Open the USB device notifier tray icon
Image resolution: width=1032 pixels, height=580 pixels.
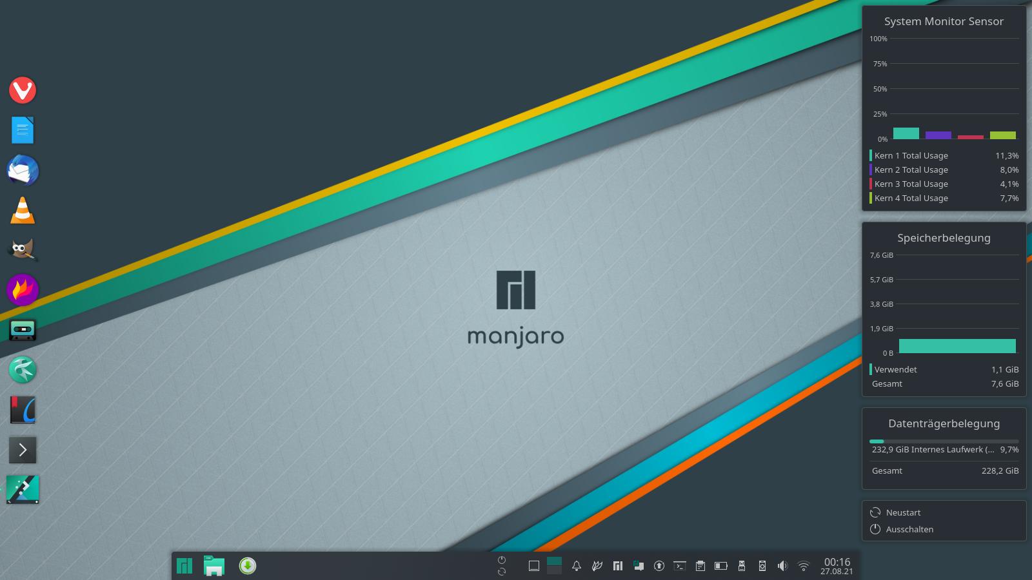(x=742, y=566)
